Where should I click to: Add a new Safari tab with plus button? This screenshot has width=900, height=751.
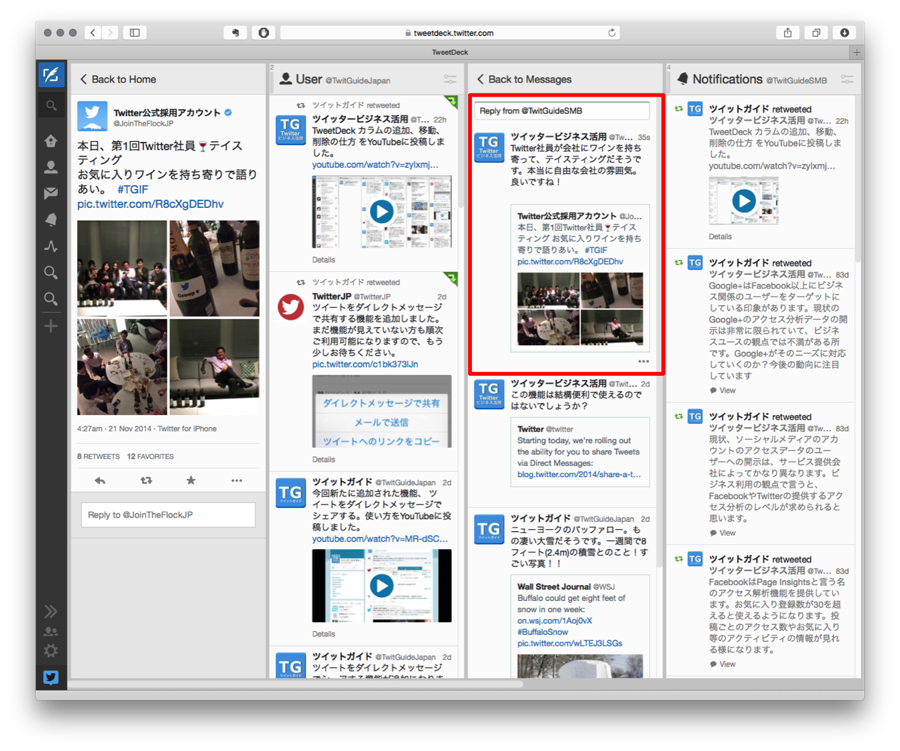(x=857, y=52)
